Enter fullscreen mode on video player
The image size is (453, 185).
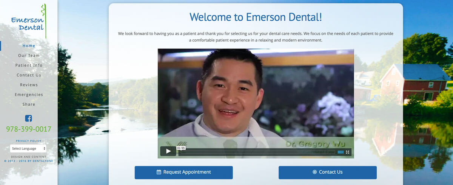coord(348,152)
